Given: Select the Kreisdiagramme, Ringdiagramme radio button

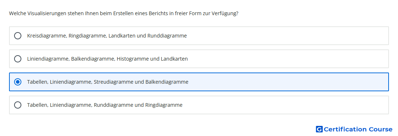Looking at the screenshot, I should click(18, 36).
